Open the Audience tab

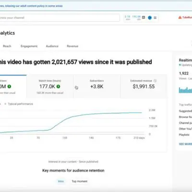coord(52,46)
